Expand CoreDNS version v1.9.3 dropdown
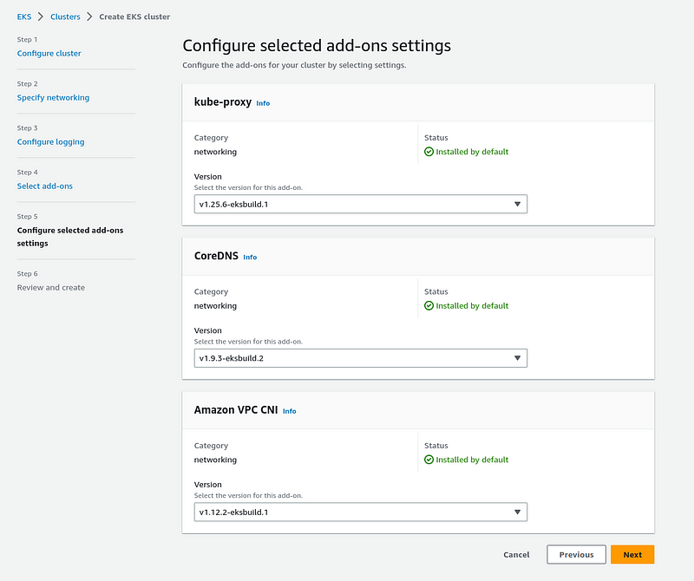694x581 pixels. pos(360,358)
